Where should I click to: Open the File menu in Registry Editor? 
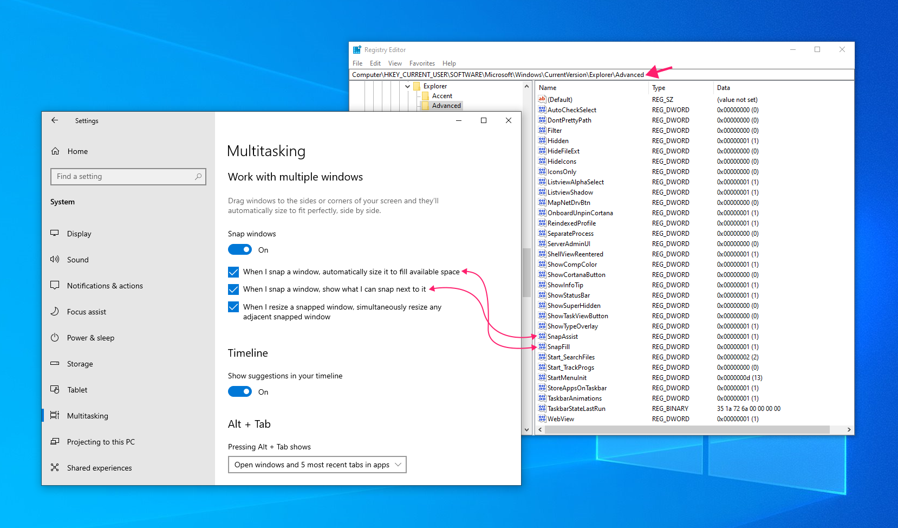click(x=357, y=63)
